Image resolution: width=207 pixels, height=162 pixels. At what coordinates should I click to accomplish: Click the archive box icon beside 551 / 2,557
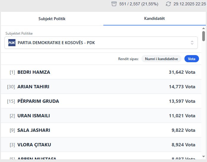(x=114, y=4)
